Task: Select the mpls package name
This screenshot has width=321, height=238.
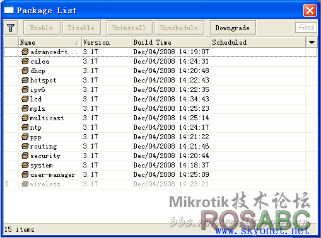Action: 38,109
